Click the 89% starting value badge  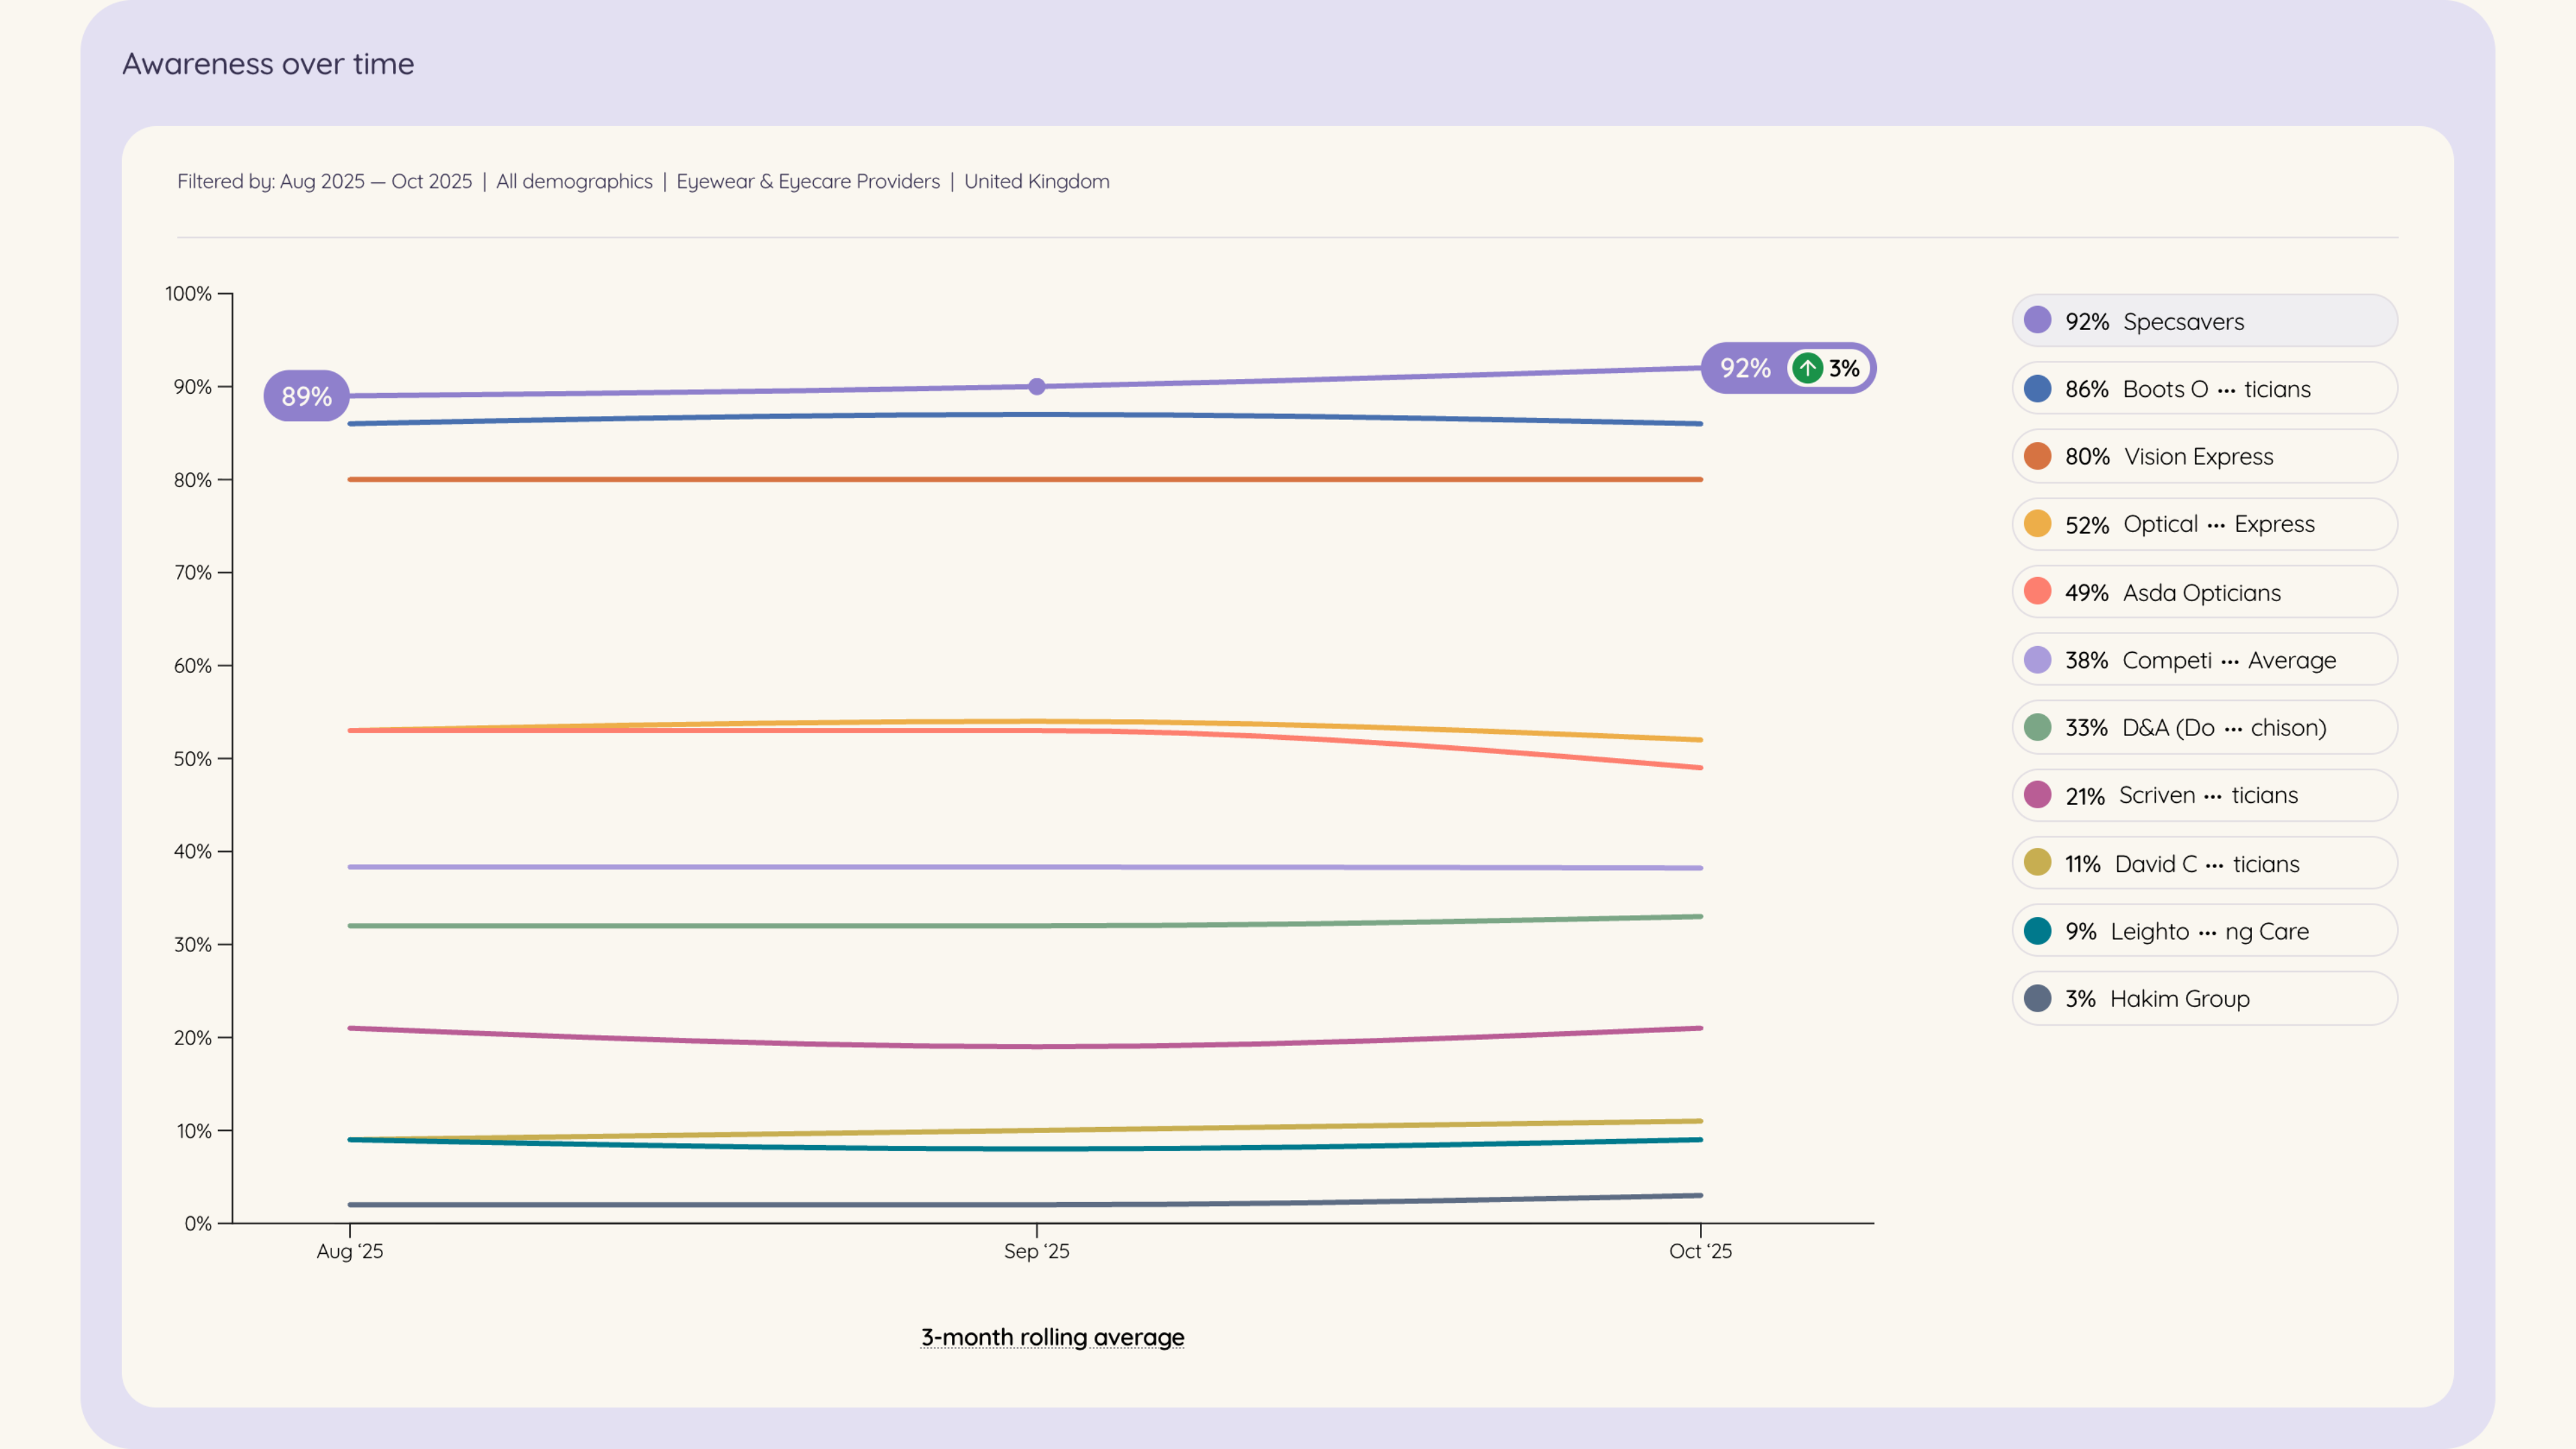306,396
